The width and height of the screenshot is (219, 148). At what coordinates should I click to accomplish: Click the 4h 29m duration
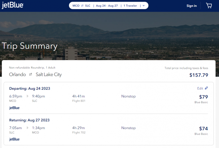pyautogui.click(x=78, y=128)
